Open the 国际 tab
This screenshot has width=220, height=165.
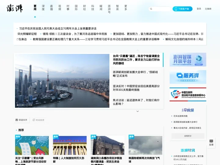pyautogui.click(x=76, y=8)
